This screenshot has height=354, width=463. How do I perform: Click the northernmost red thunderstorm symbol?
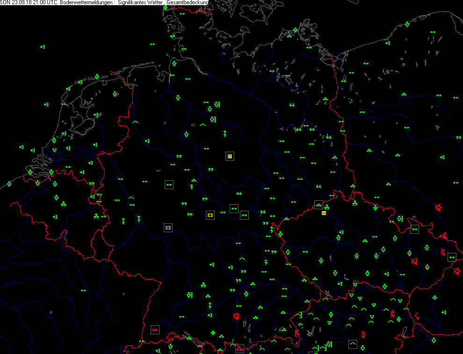(x=438, y=207)
